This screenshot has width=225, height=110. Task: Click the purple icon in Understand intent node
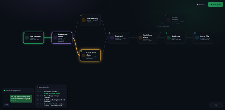click(x=55, y=38)
